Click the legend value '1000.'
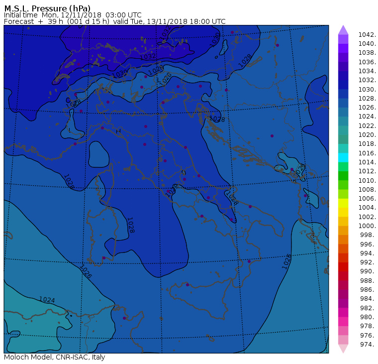This screenshot has width=378, height=364. coord(367,226)
